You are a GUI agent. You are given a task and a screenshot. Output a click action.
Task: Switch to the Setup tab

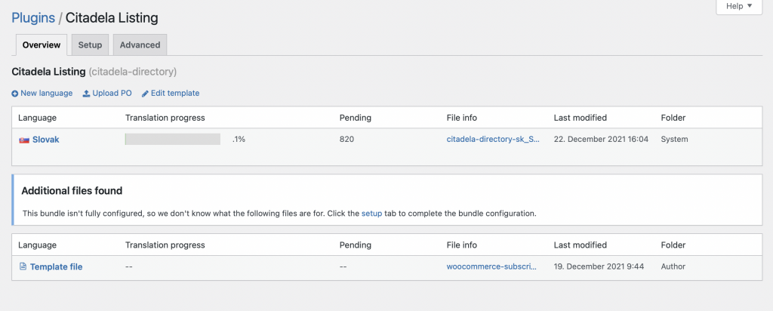click(90, 45)
